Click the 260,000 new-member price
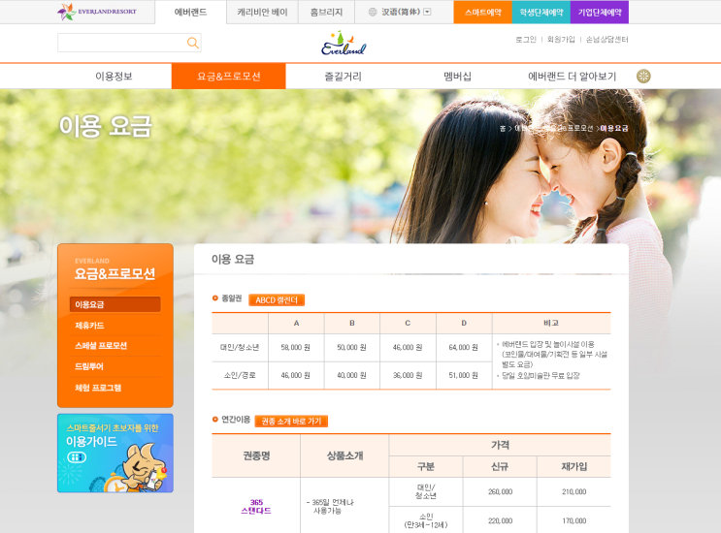Screen dimensions: 721x533 point(501,491)
